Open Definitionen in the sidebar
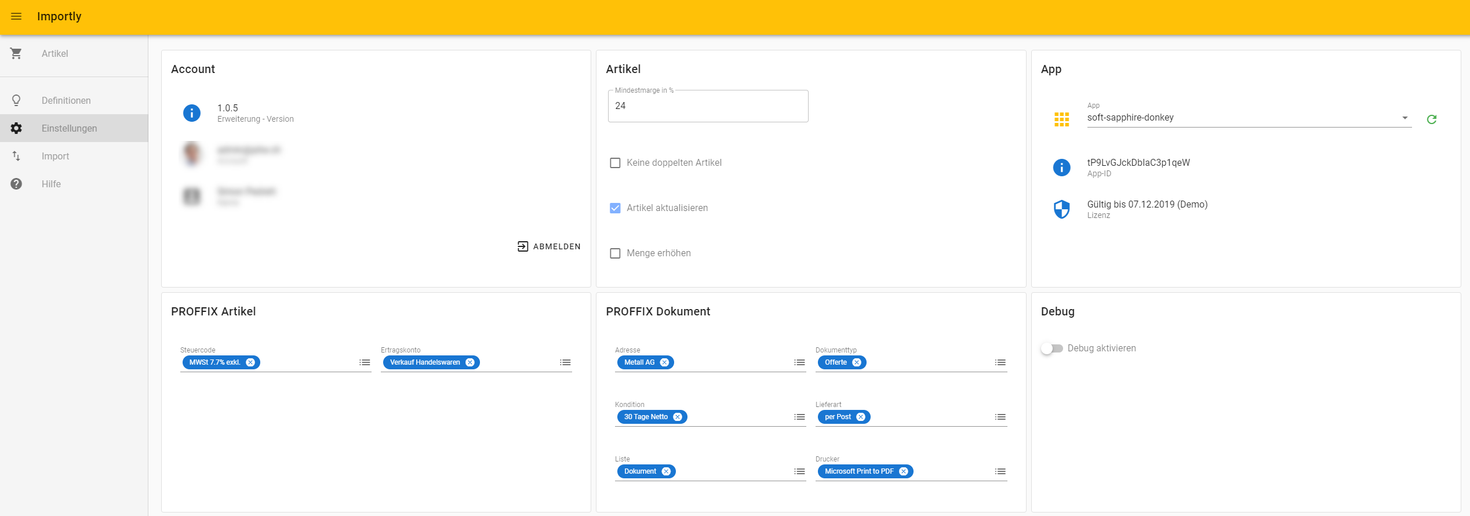This screenshot has height=516, width=1470. pos(66,100)
